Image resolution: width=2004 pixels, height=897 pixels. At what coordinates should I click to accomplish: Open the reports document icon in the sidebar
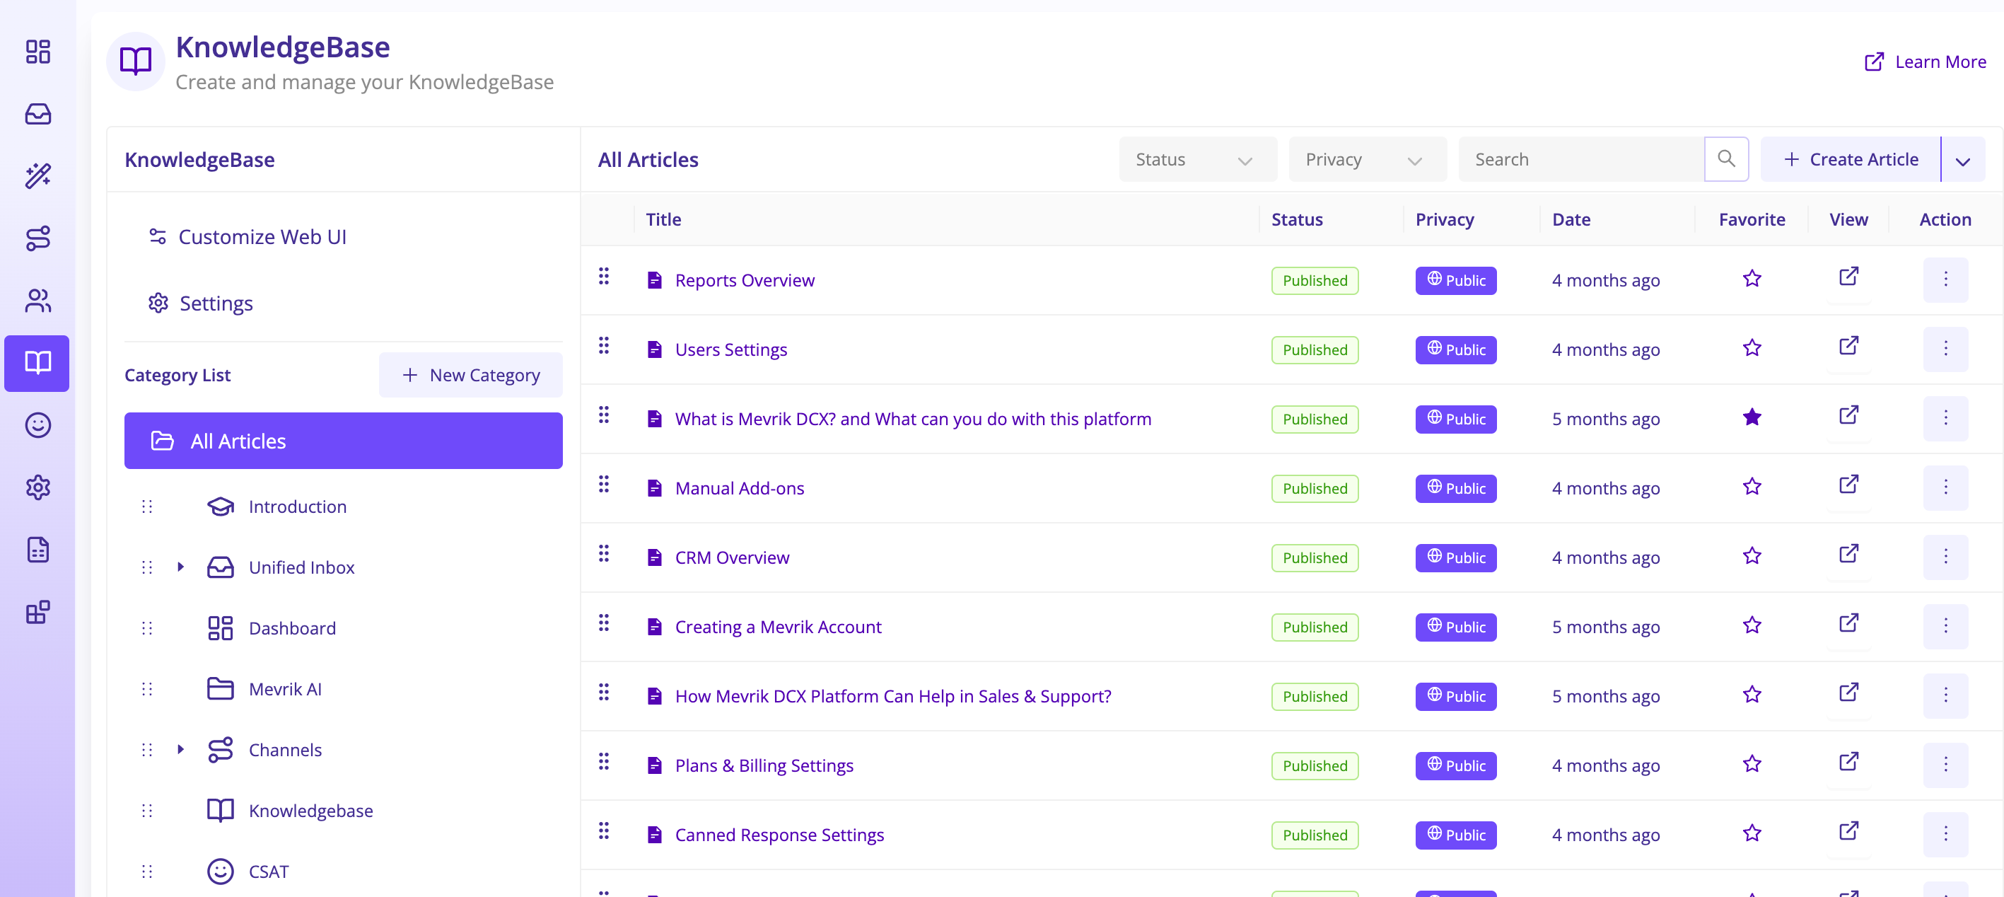click(37, 550)
